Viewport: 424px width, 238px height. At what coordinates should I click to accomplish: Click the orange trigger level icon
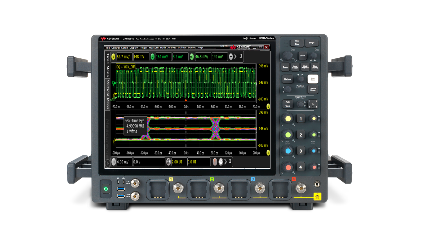(215, 162)
